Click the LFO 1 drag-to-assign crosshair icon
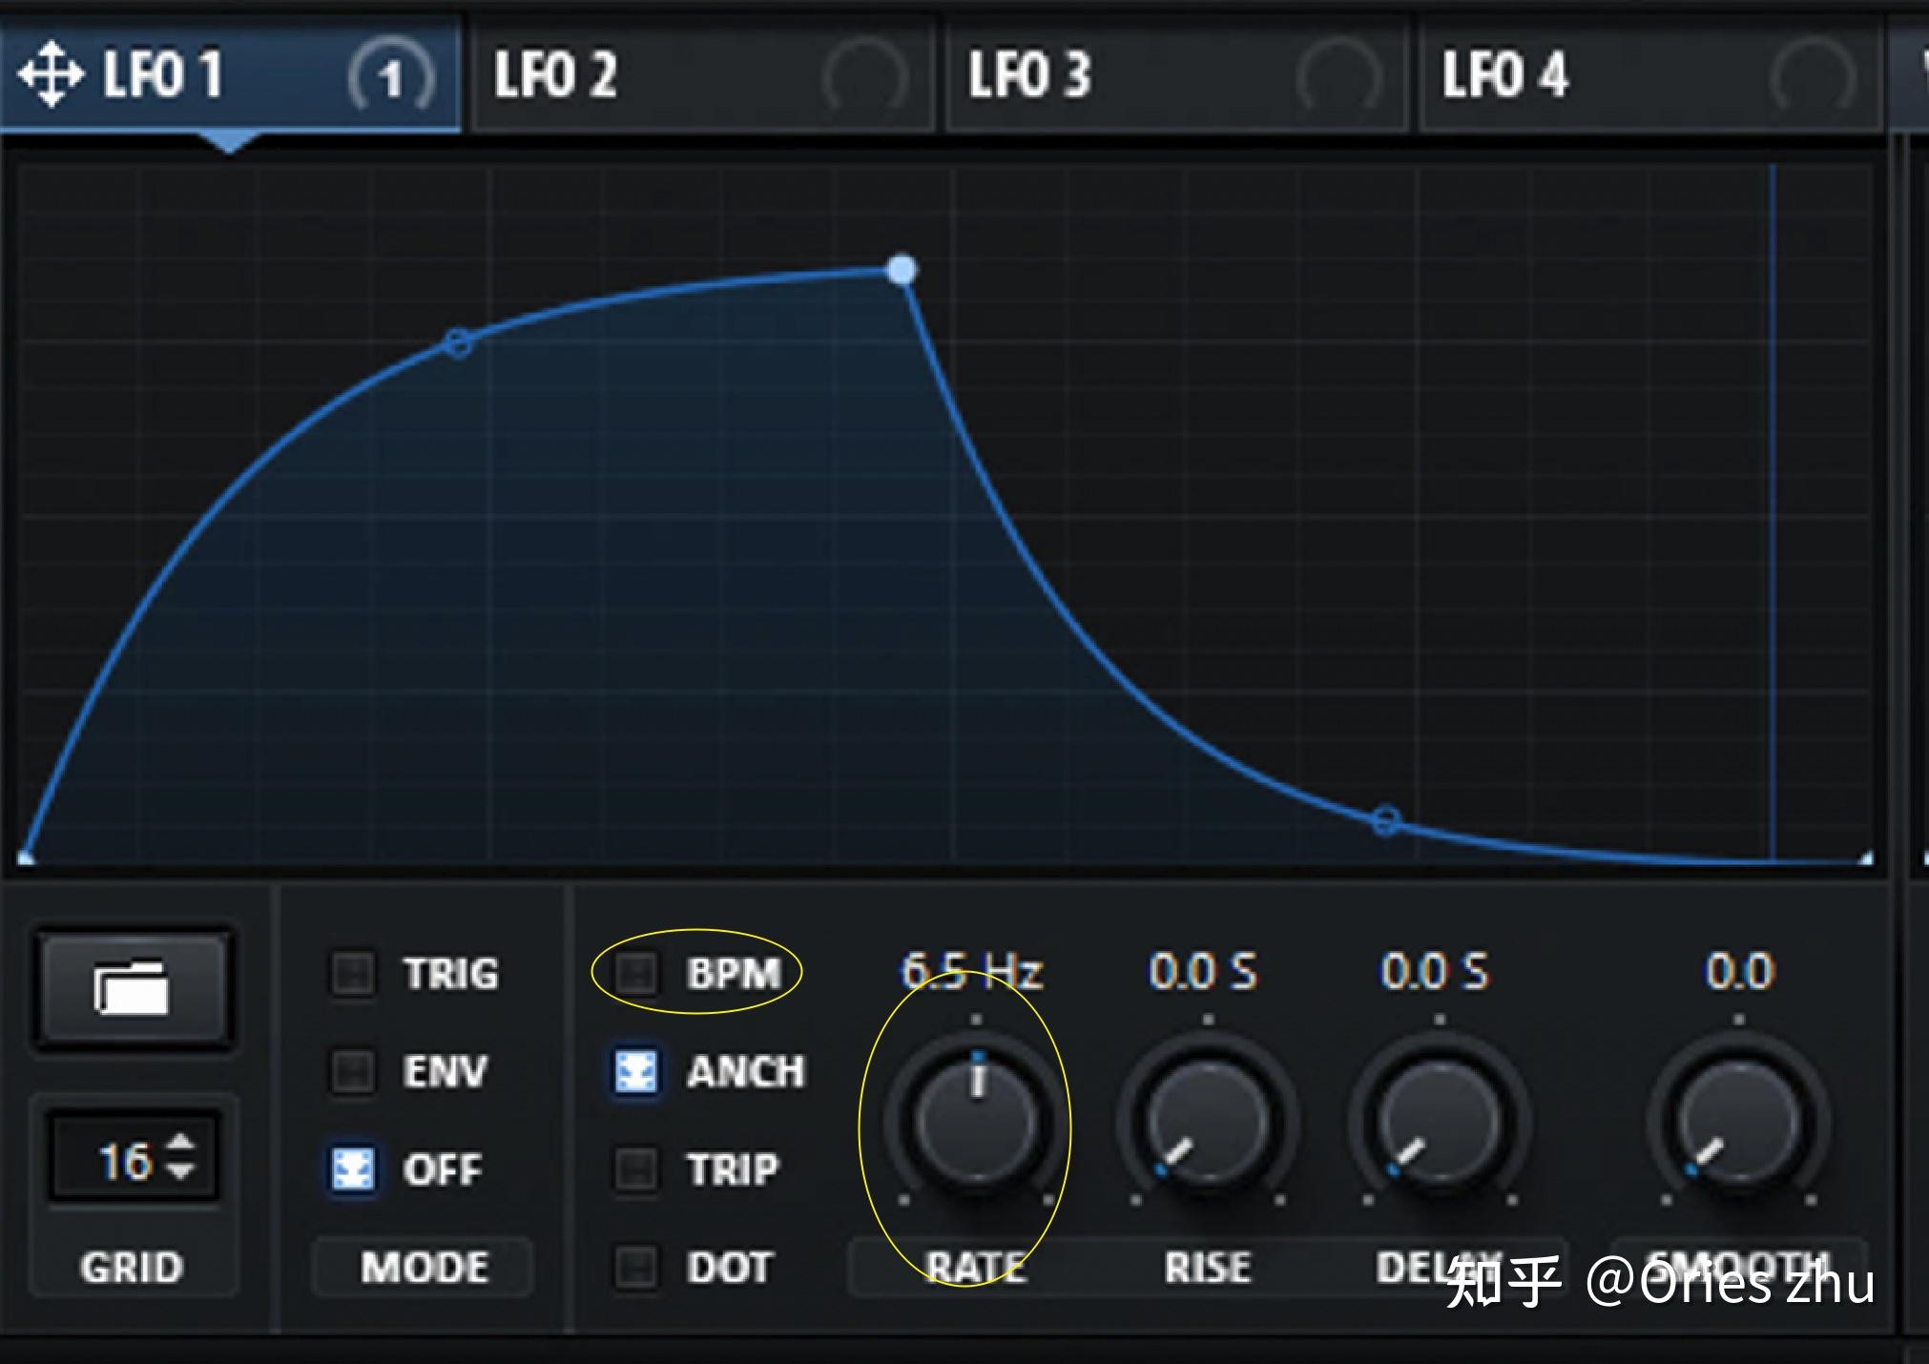The height and width of the screenshot is (1364, 1929). [x=50, y=74]
